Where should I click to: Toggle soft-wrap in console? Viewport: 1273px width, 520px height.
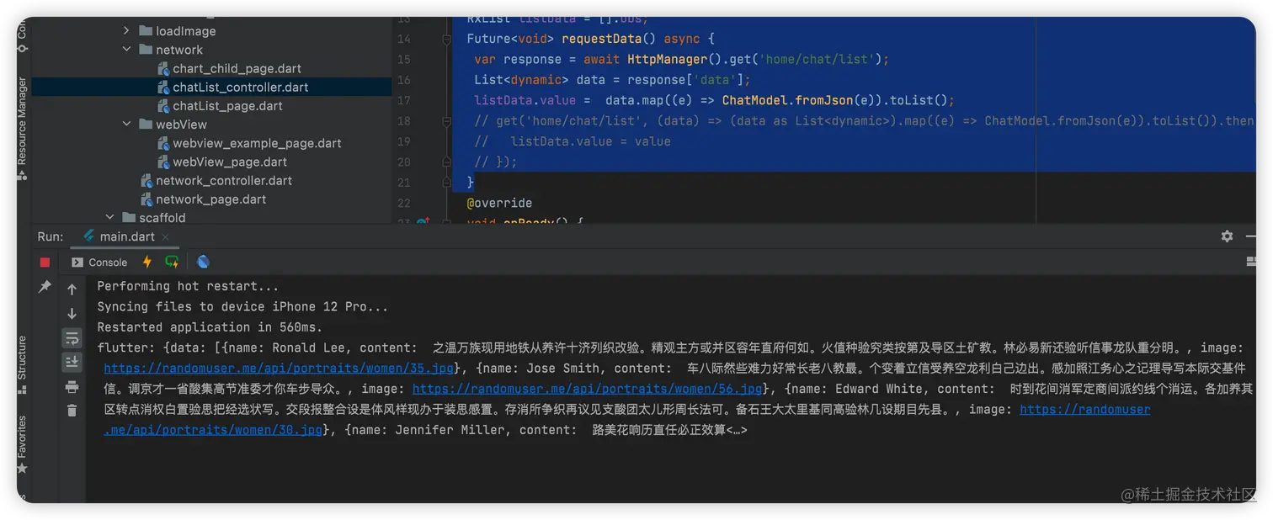(x=72, y=337)
